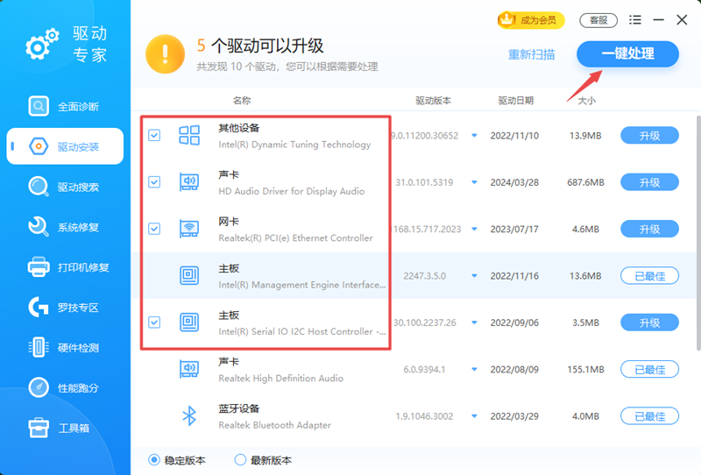Click the Management Engine Interface motherboard icon
This screenshot has height=475, width=701.
click(x=189, y=275)
